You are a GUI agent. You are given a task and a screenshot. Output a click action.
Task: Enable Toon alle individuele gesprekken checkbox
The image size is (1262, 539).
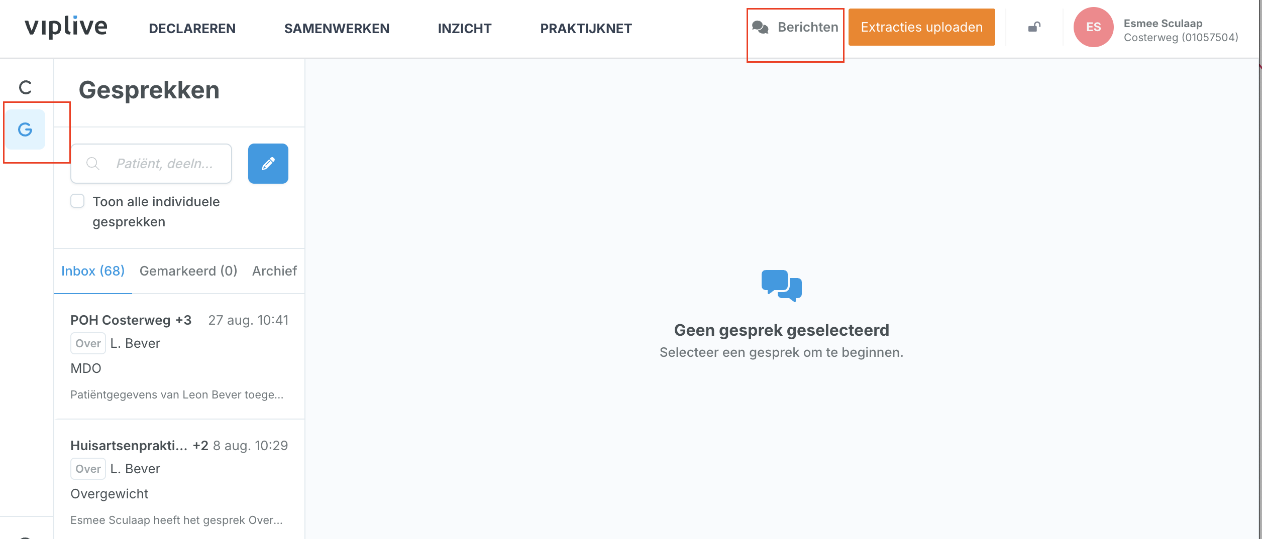(77, 201)
